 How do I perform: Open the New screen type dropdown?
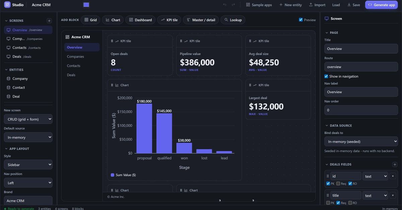point(28,119)
